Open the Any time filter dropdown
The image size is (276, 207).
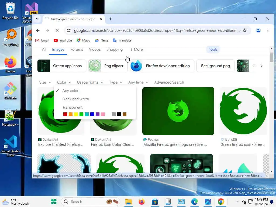point(138,82)
